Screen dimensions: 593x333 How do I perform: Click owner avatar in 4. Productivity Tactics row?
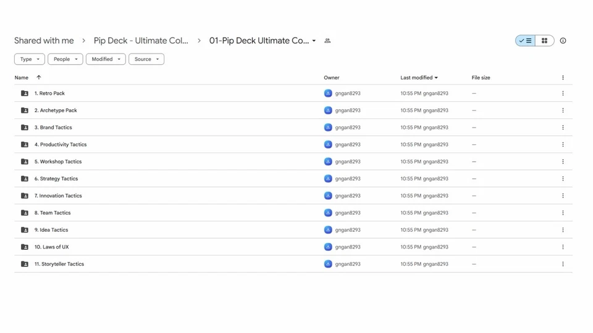click(x=328, y=144)
